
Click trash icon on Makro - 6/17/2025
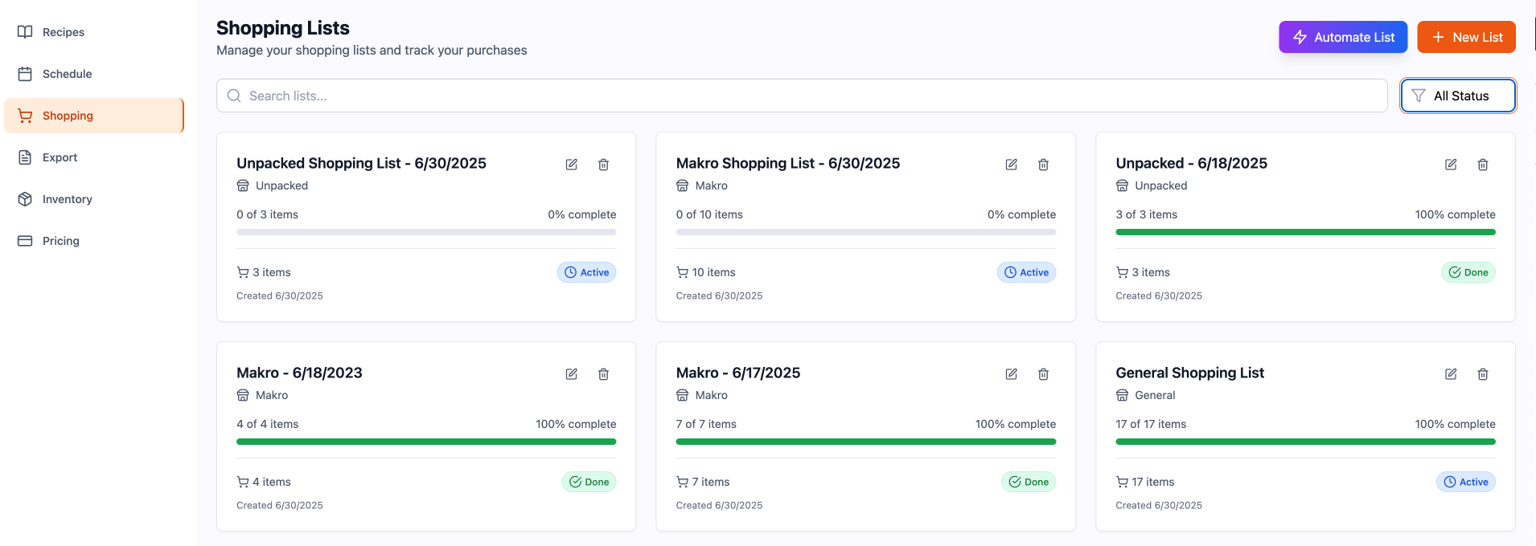point(1044,374)
